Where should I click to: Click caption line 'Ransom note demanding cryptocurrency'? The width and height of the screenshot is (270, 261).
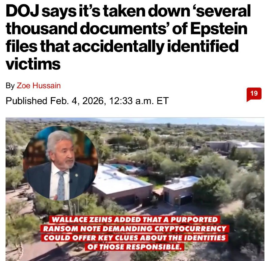[x=135, y=229]
